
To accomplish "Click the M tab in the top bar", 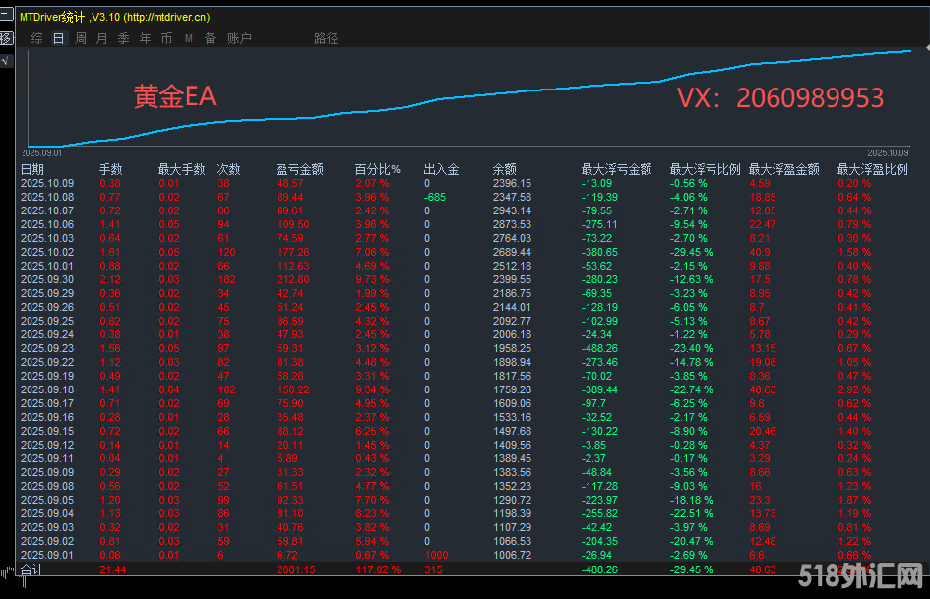I will (188, 38).
